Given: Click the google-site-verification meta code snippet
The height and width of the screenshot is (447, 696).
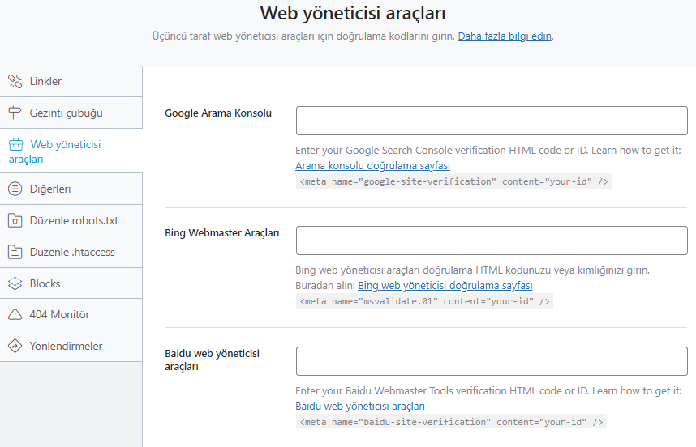Looking at the screenshot, I should (x=454, y=181).
